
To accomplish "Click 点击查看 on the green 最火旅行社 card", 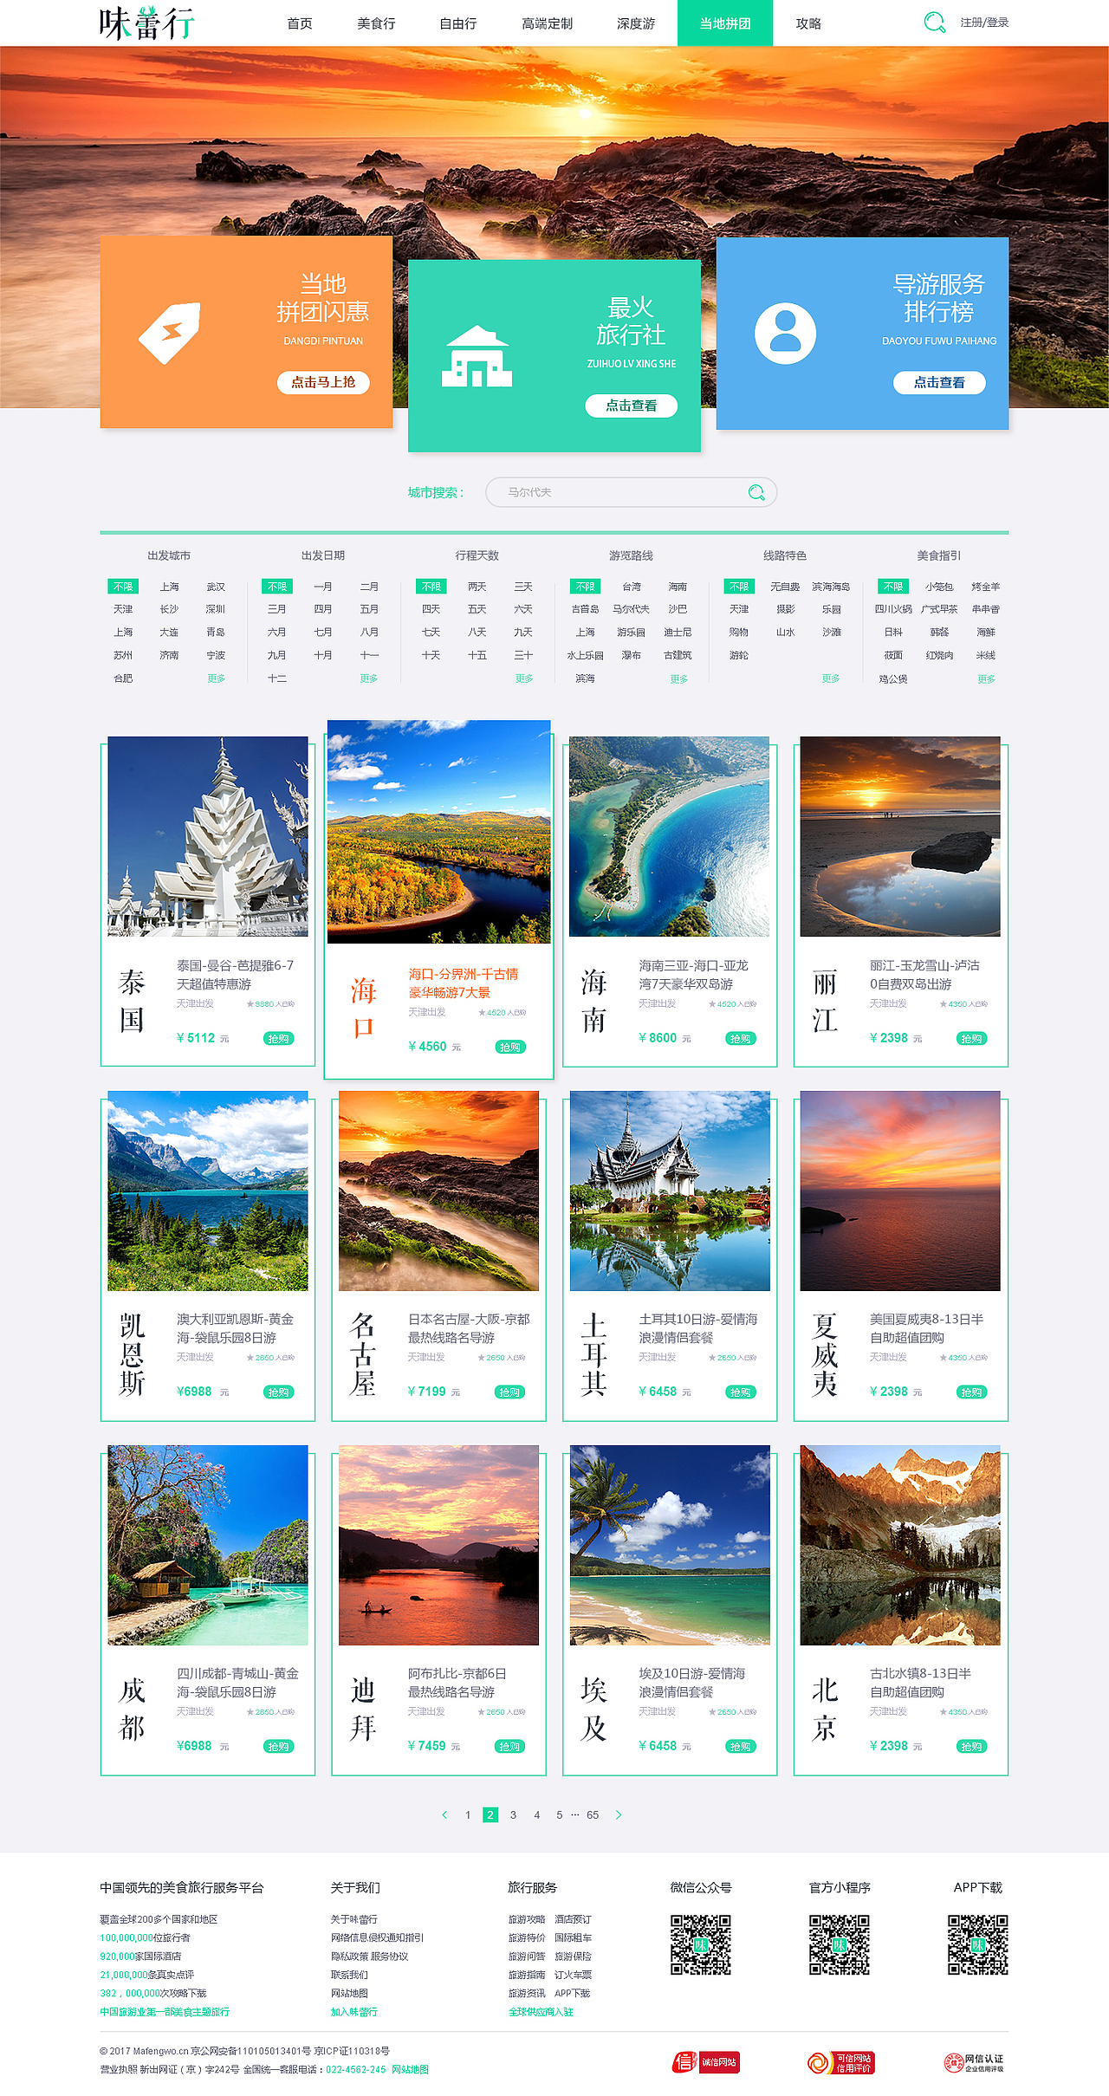I will click(x=631, y=406).
